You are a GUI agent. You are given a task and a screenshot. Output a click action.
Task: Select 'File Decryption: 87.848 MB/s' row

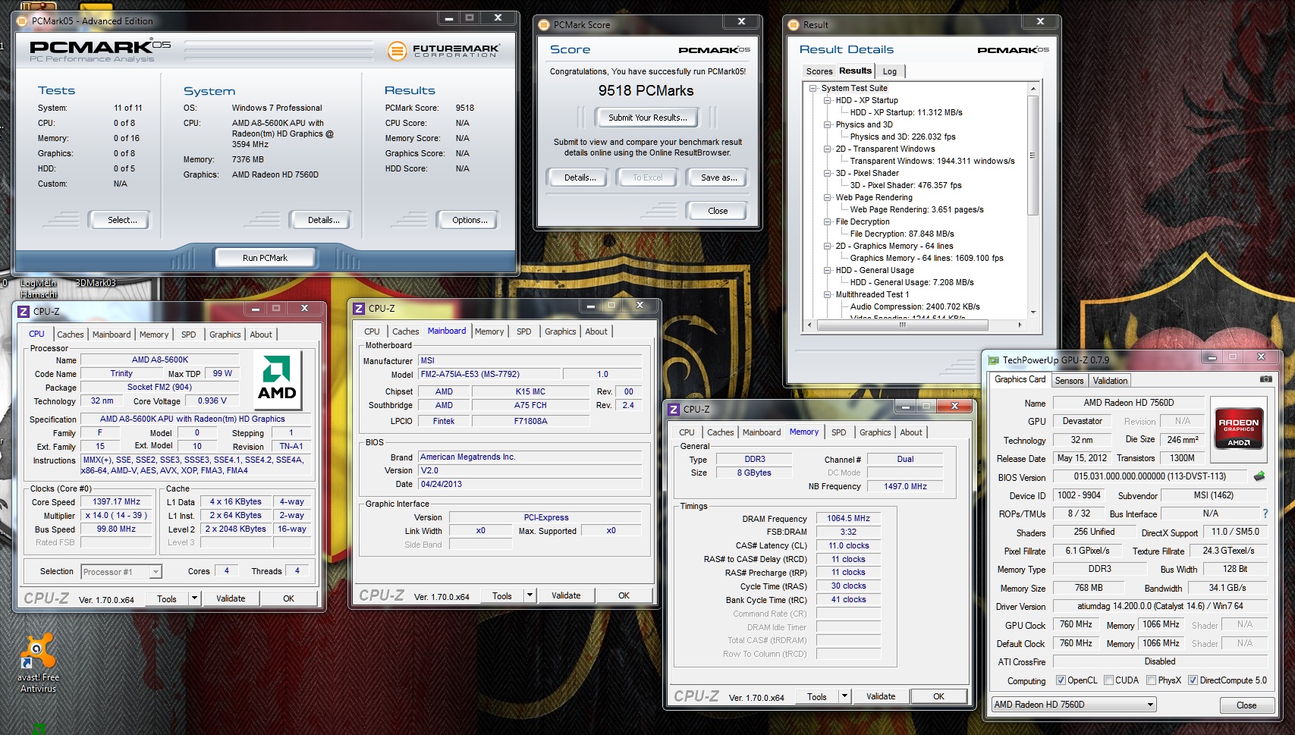click(902, 234)
